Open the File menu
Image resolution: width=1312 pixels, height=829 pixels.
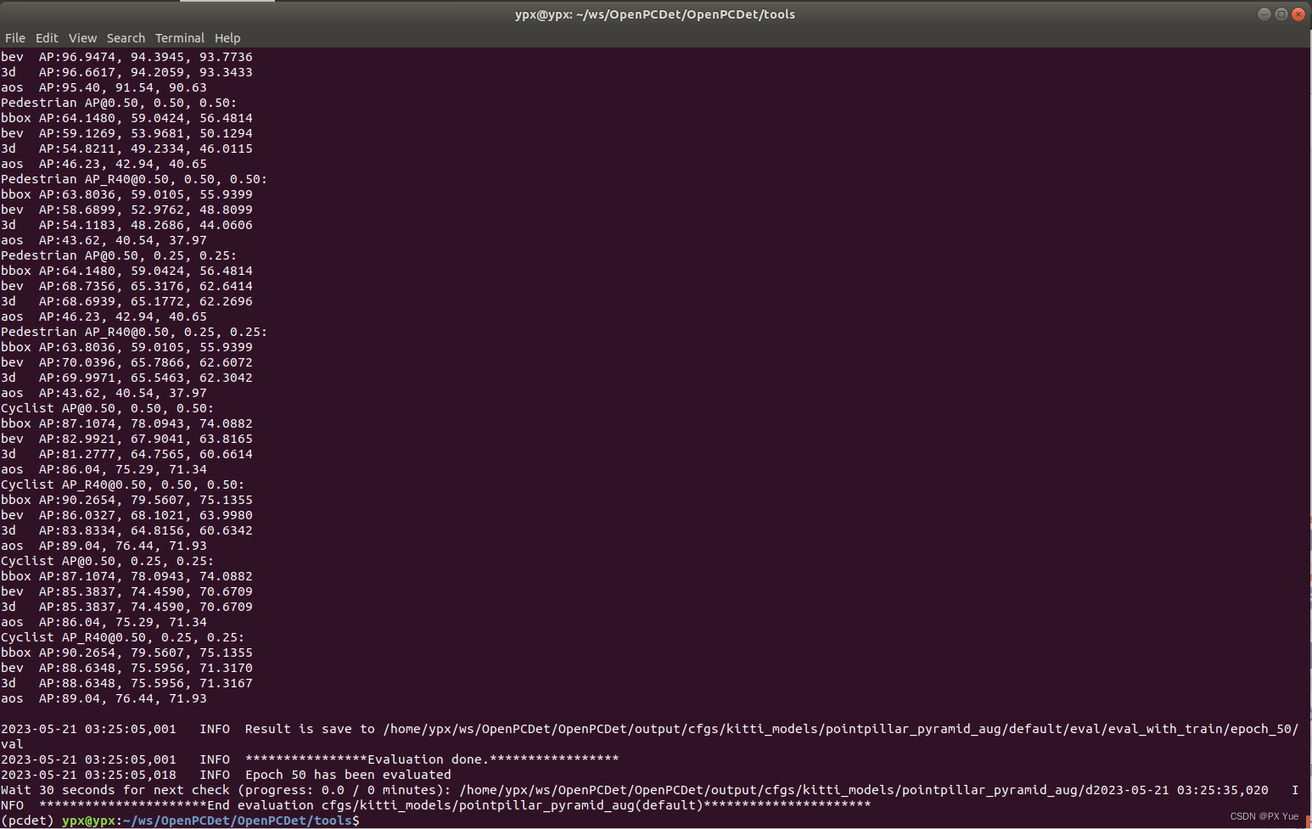(15, 38)
